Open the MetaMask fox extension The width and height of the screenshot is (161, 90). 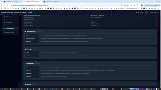pos(134,5)
